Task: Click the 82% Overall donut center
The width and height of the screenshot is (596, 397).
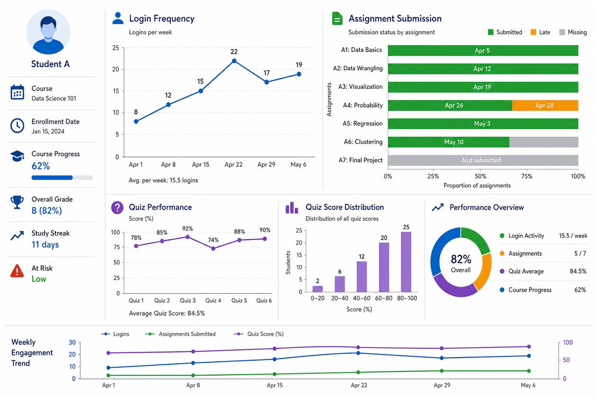Action: point(461,263)
